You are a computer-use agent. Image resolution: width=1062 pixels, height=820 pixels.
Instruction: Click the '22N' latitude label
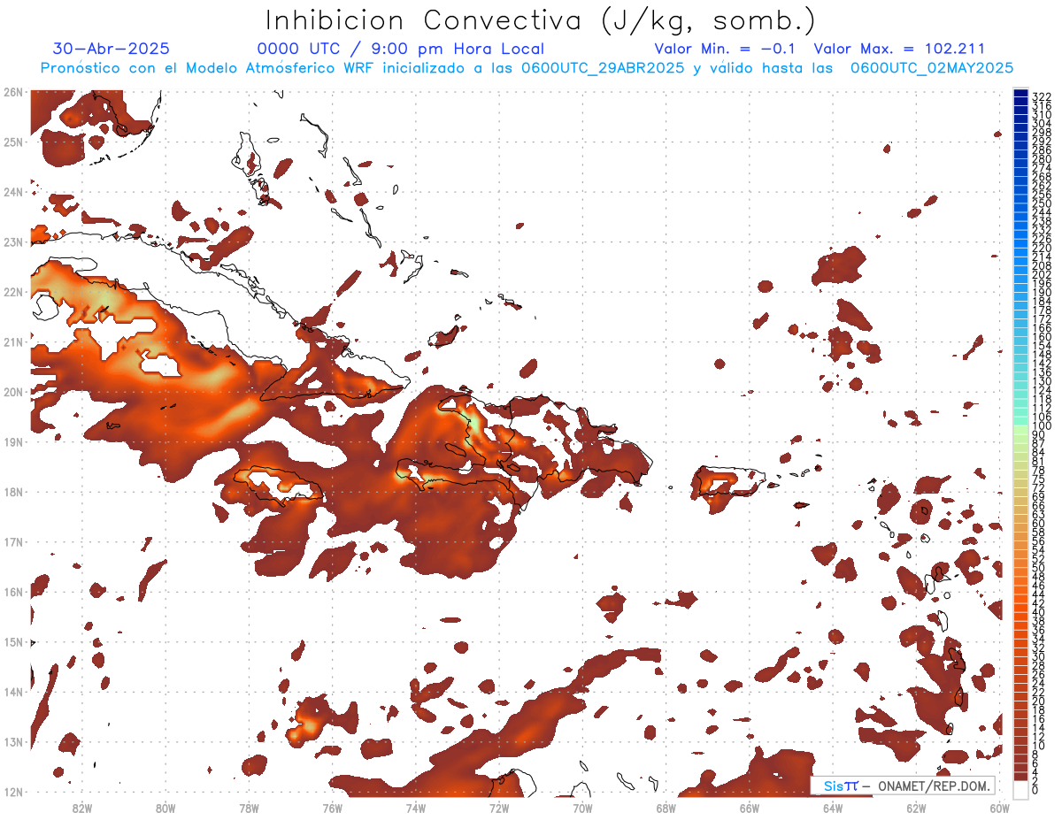(x=12, y=292)
